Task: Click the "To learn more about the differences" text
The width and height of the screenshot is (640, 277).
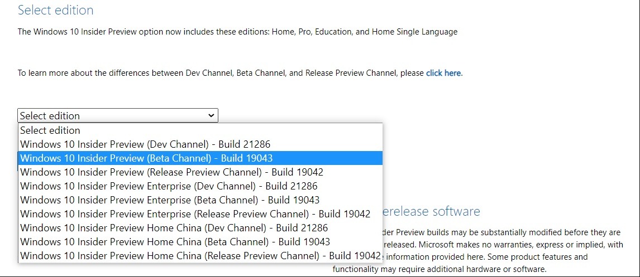Action: (221, 73)
